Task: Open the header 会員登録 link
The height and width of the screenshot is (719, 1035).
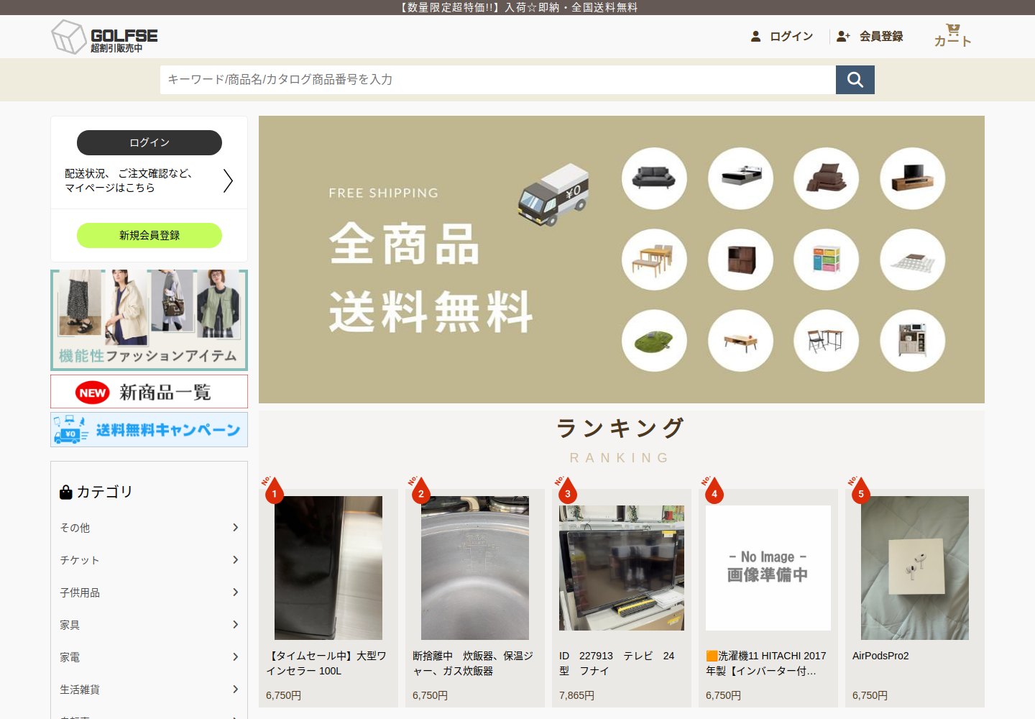Action: coord(881,36)
